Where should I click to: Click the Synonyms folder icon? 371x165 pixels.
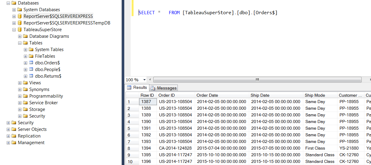click(25, 89)
